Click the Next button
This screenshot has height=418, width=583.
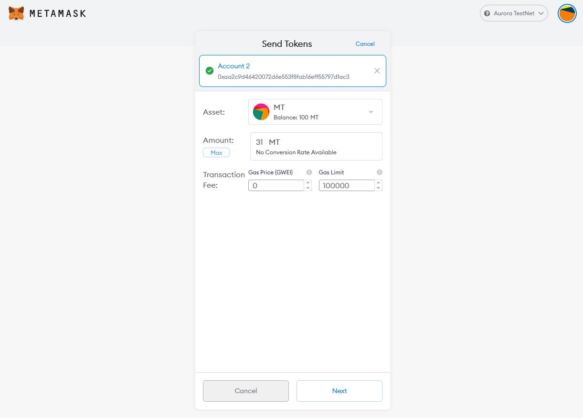pos(339,391)
